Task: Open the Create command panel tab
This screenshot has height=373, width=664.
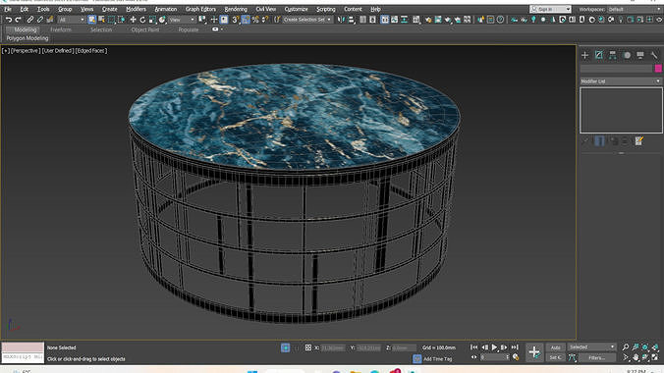Action: 584,55
